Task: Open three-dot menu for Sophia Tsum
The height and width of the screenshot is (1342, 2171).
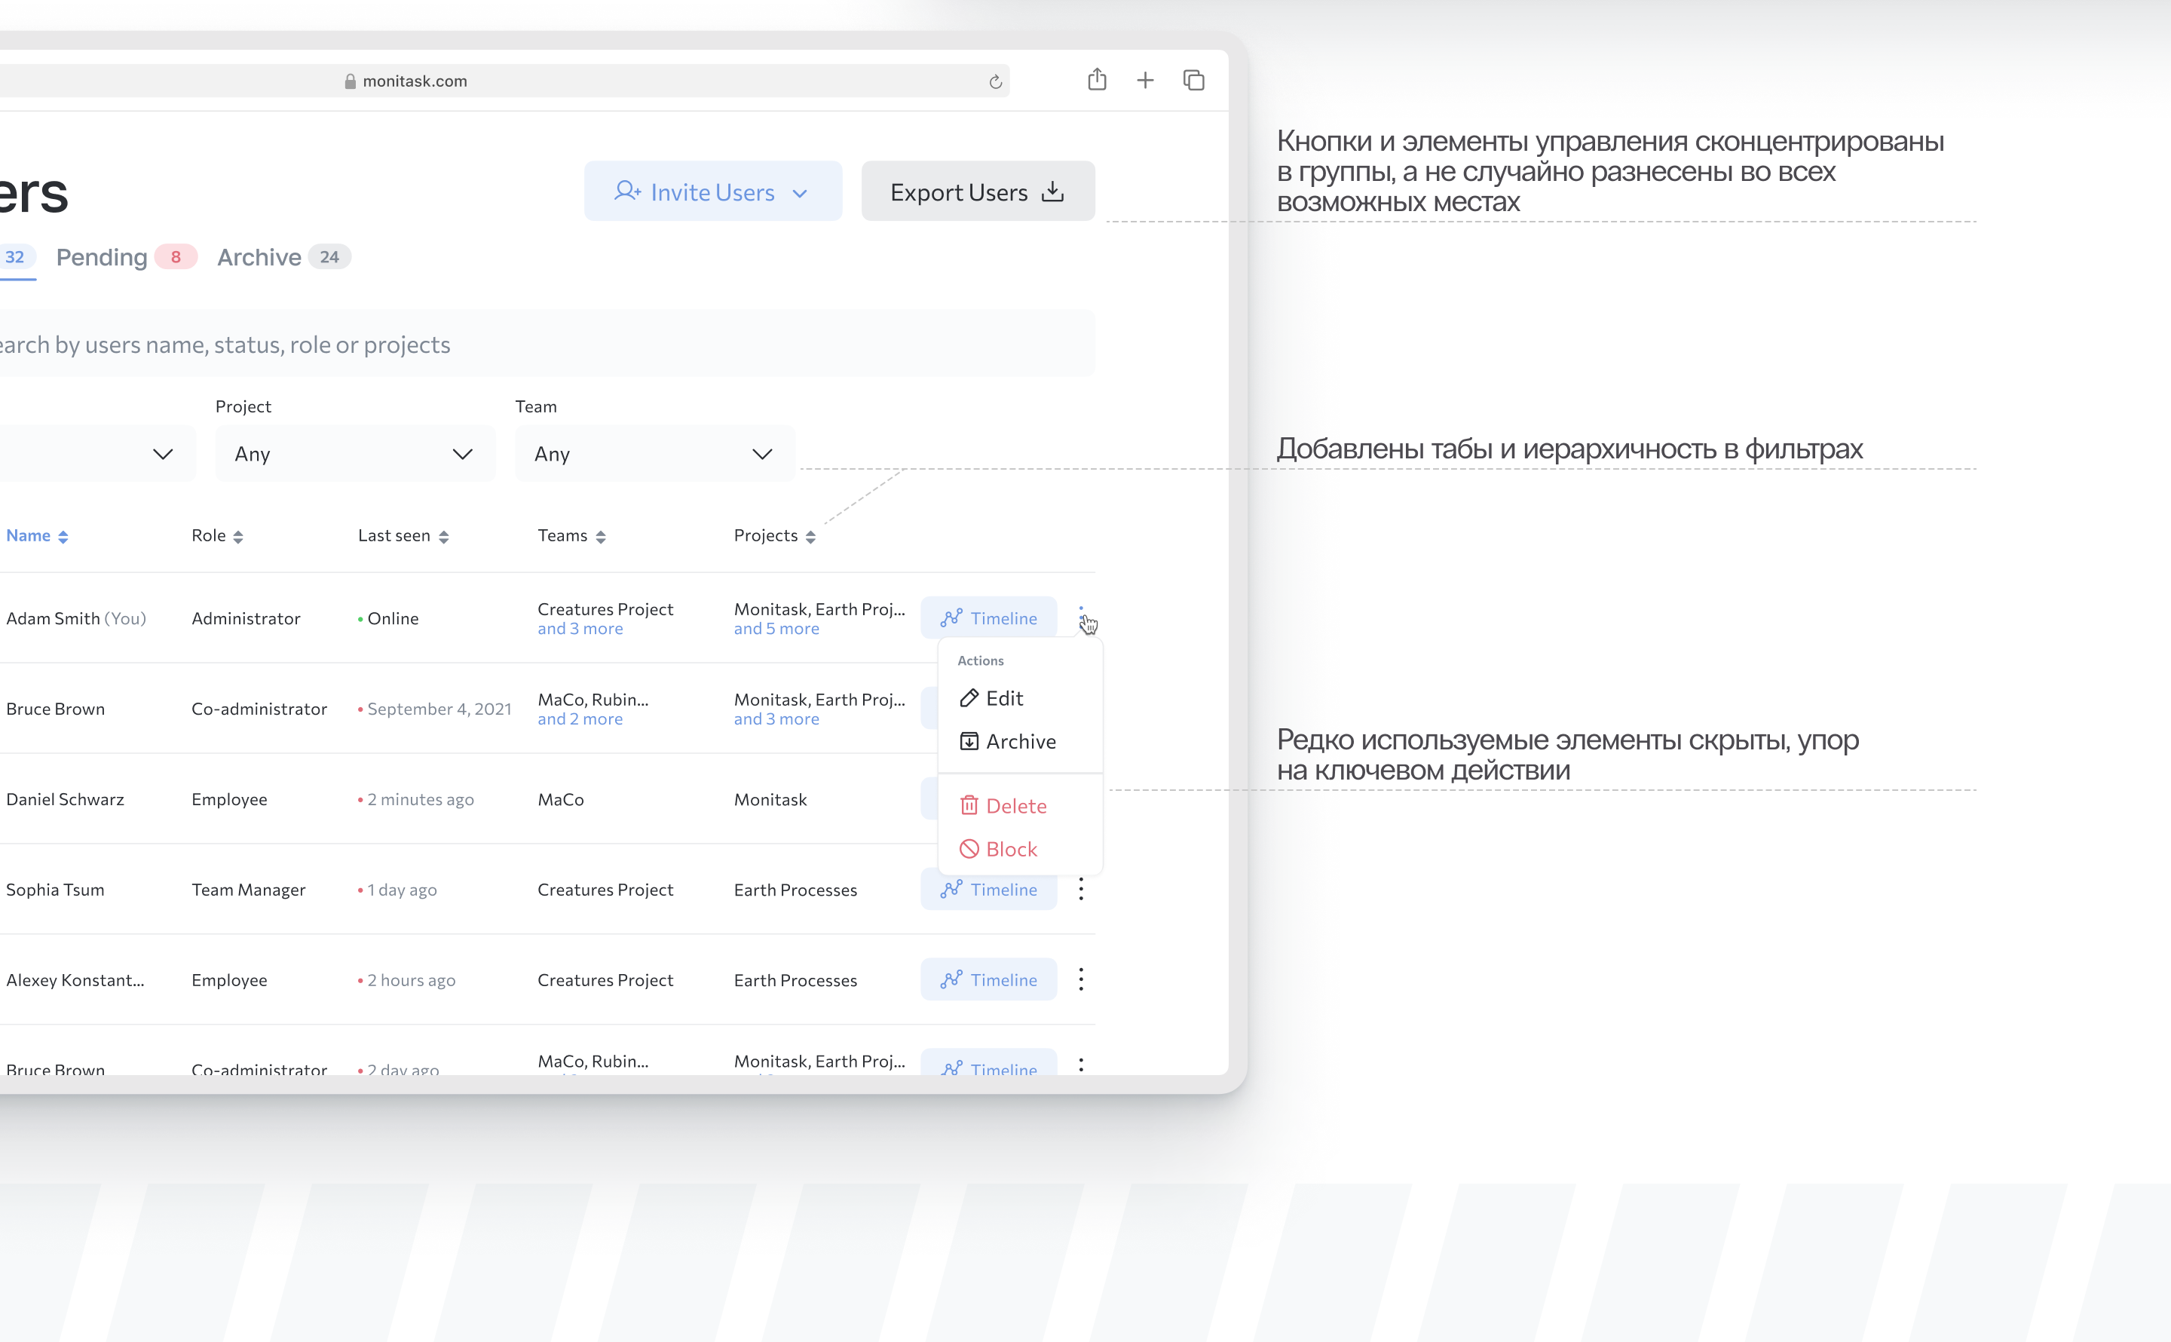Action: click(x=1081, y=890)
